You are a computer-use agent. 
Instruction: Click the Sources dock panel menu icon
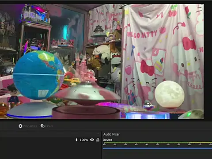pos(98,134)
